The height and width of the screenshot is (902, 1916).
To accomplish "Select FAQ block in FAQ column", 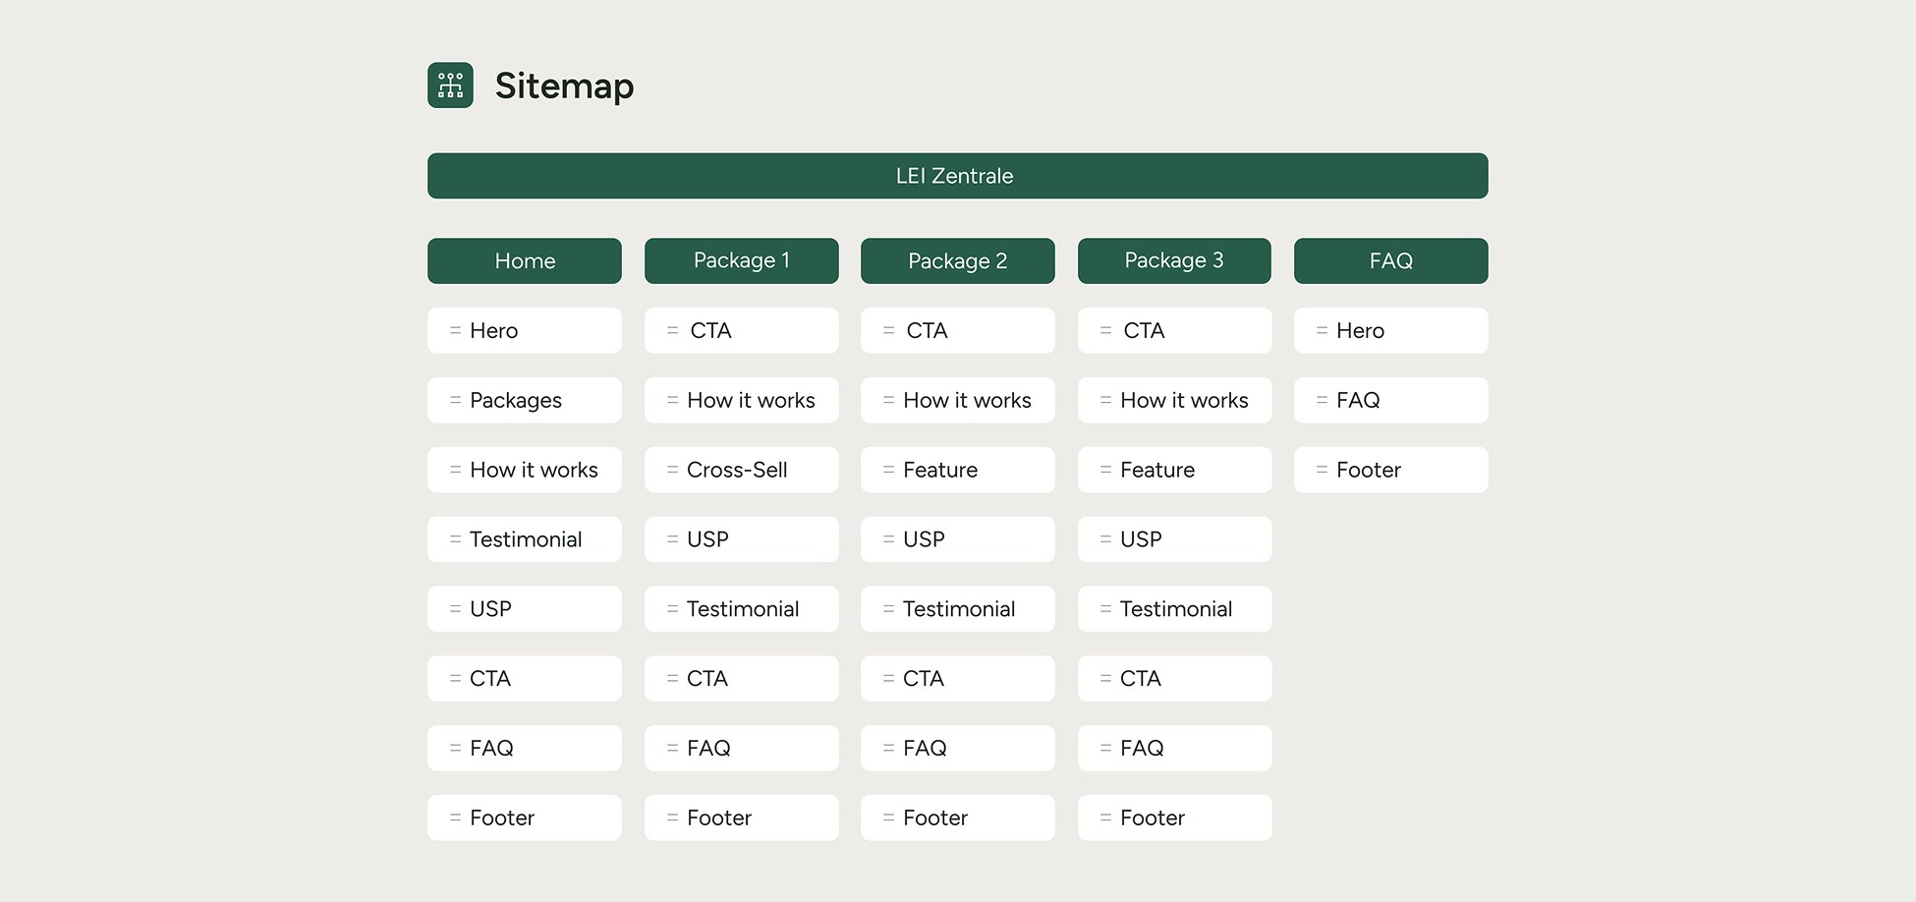I will (1391, 400).
